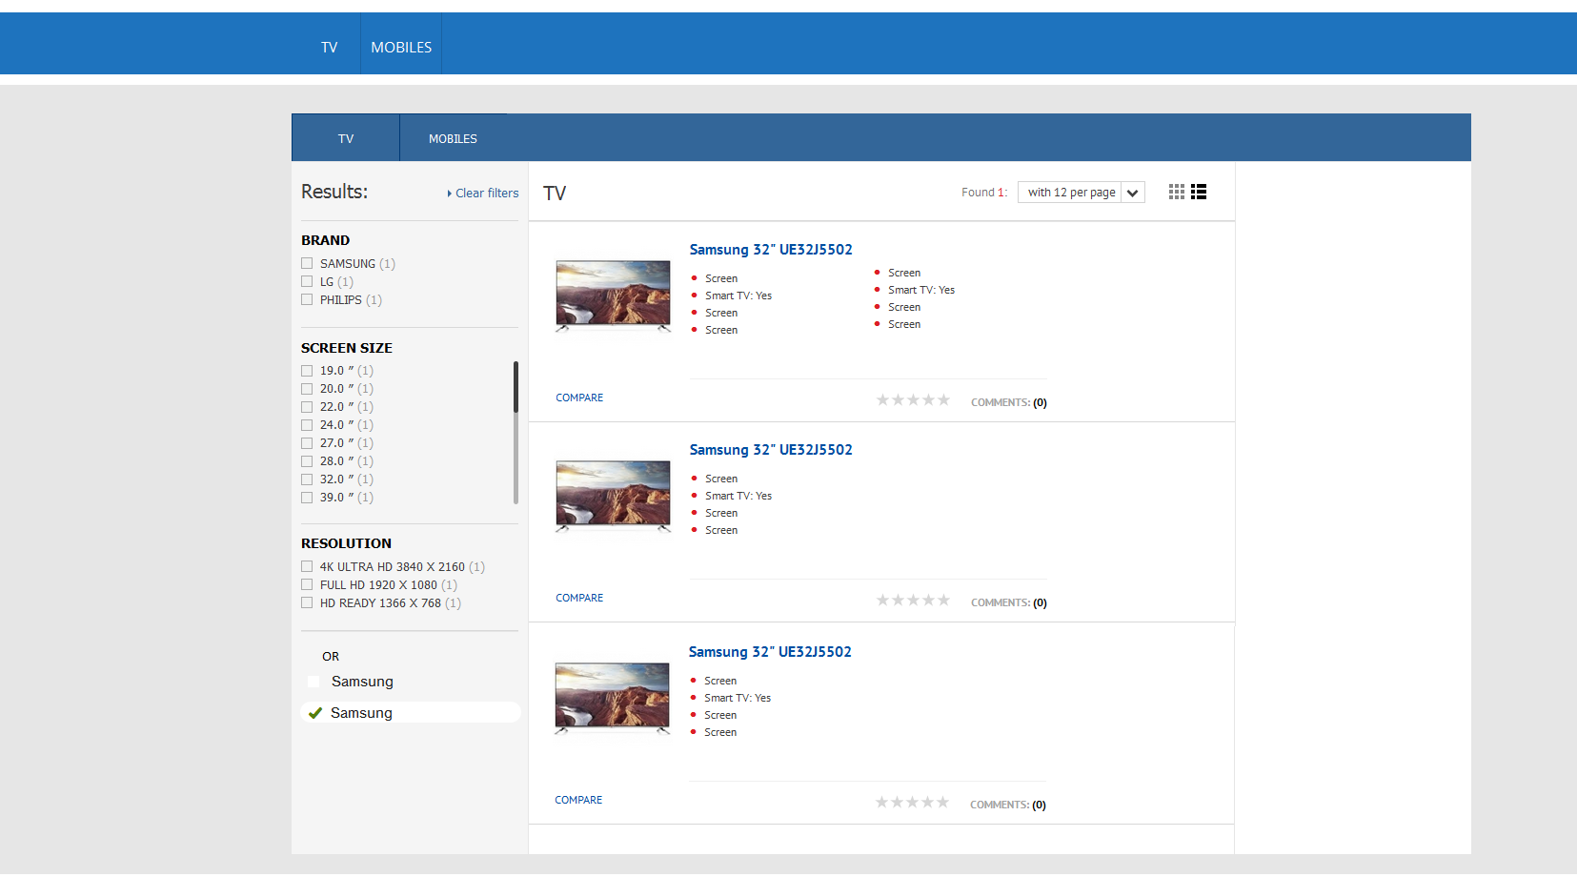This screenshot has height=877, width=1577.
Task: Check the PHILIPS brand checkbox
Action: (x=307, y=299)
